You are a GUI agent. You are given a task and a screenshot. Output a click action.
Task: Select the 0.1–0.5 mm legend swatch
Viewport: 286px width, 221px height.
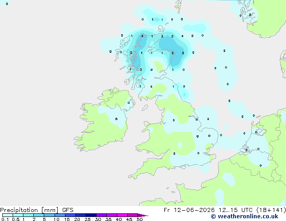click(8, 215)
